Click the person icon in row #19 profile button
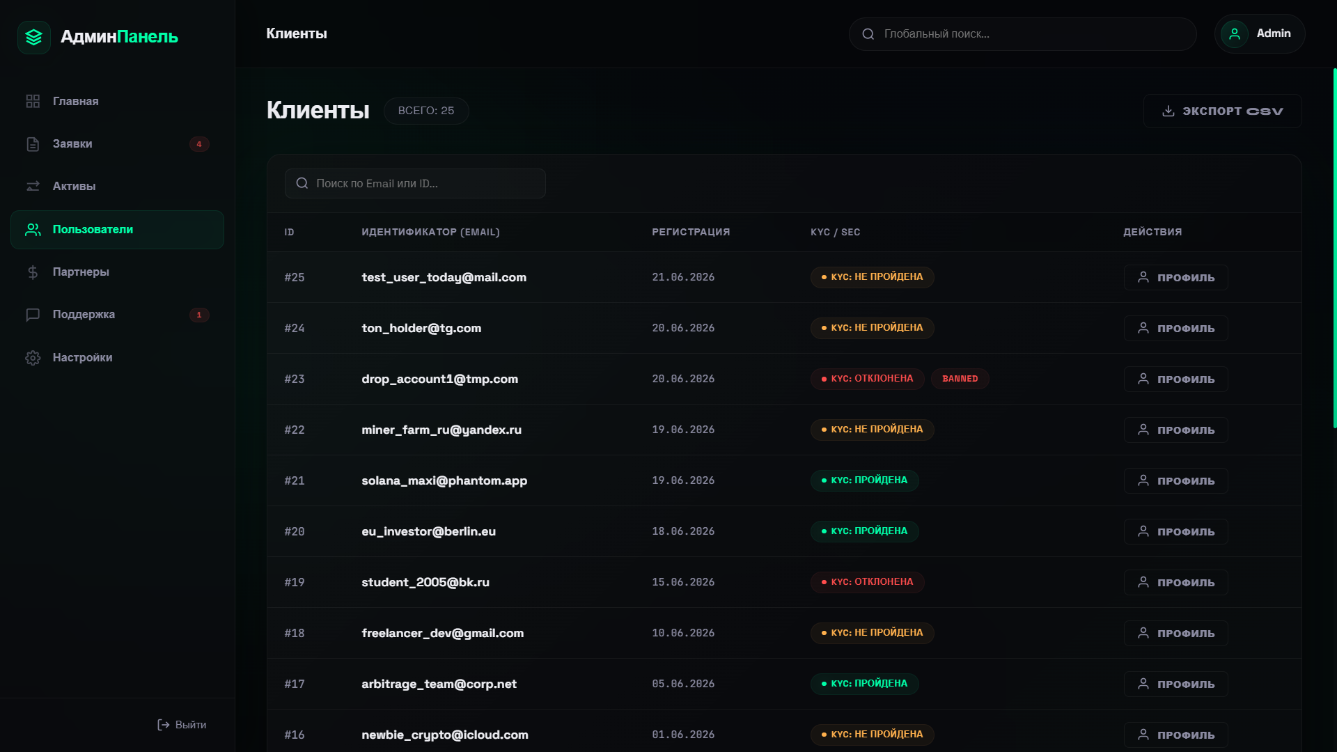 [x=1143, y=582]
